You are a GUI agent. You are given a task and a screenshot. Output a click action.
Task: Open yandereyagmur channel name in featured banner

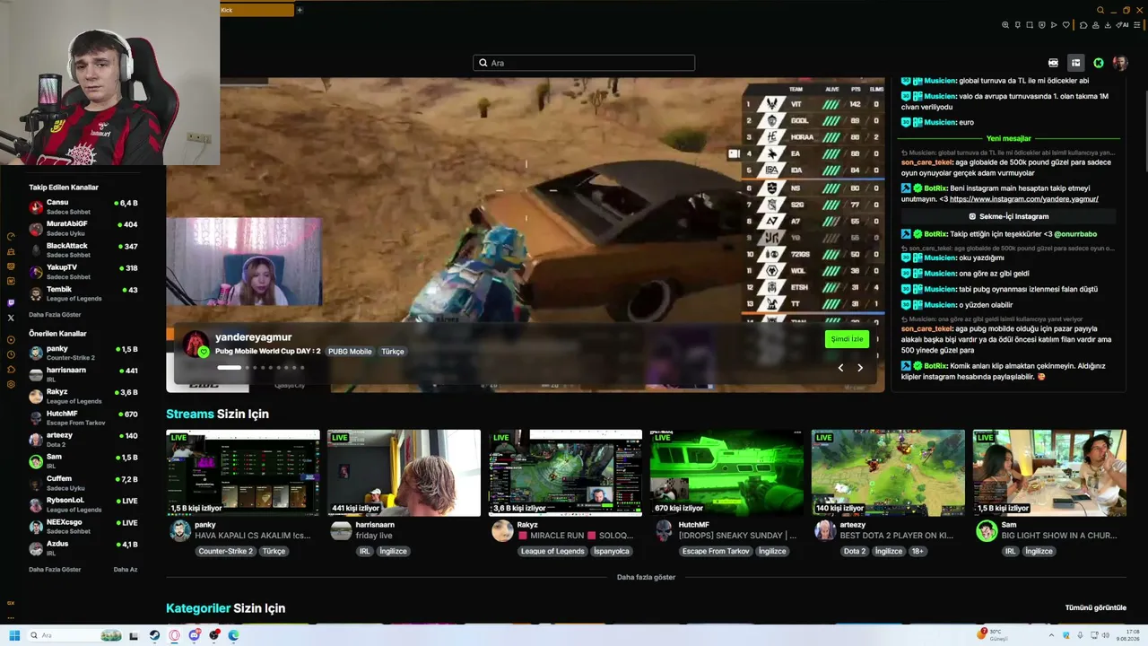[253, 337]
